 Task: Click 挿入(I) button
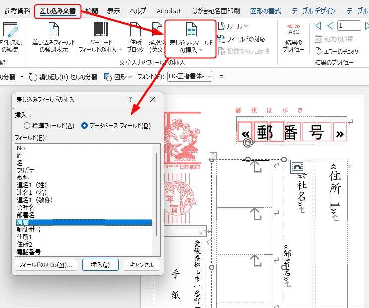click(x=100, y=265)
